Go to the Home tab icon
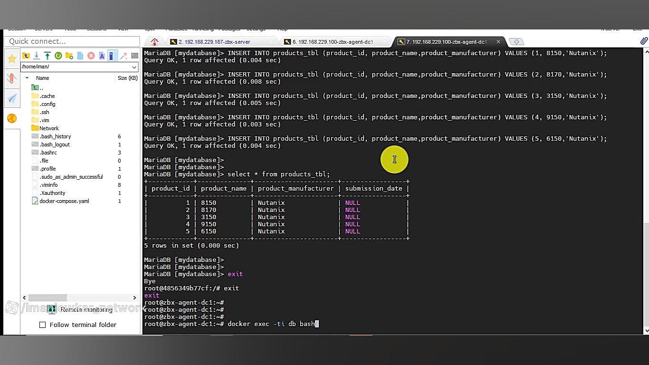This screenshot has height=365, width=649. click(x=154, y=42)
